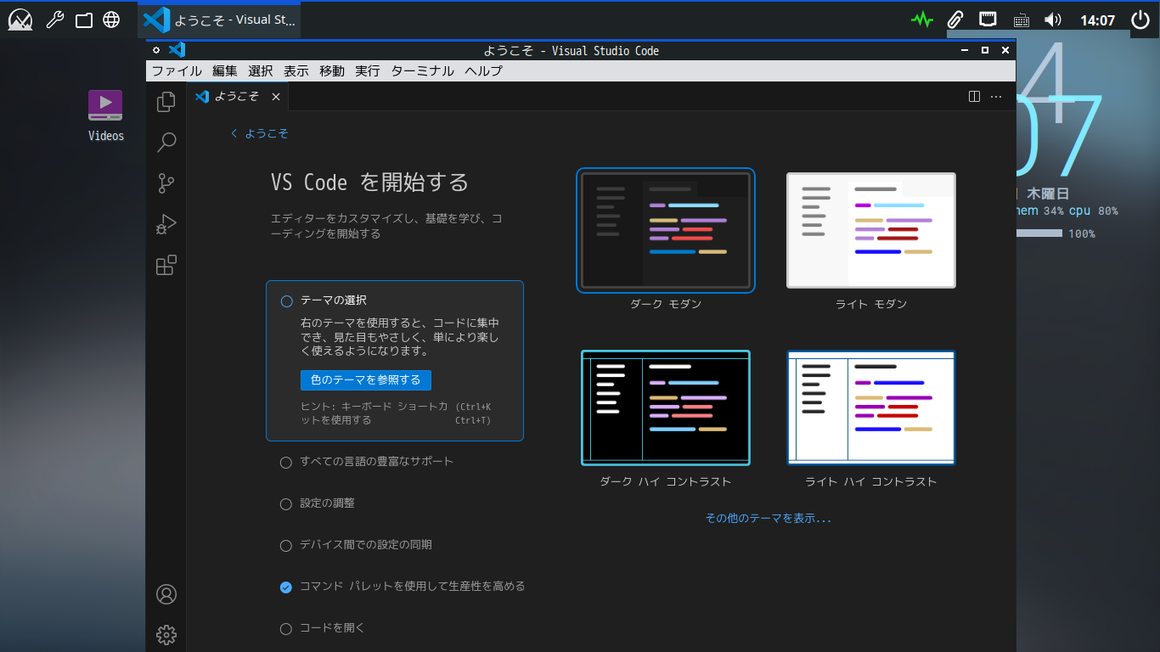Choose the ライト モダン theme preview
The height and width of the screenshot is (652, 1160).
coord(871,230)
